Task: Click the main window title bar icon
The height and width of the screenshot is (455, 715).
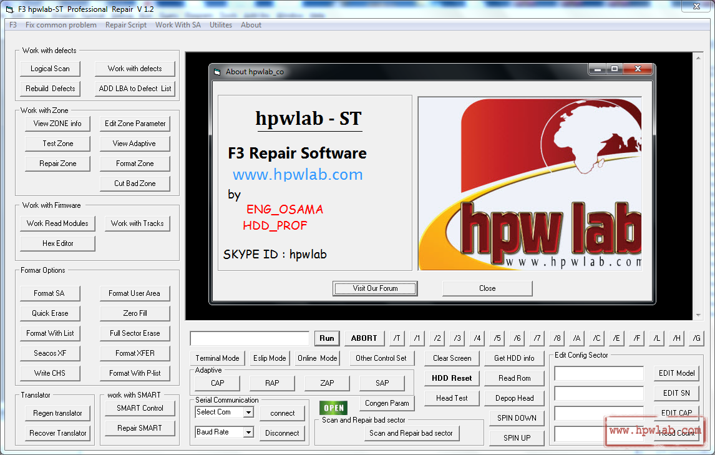Action: click(x=9, y=9)
